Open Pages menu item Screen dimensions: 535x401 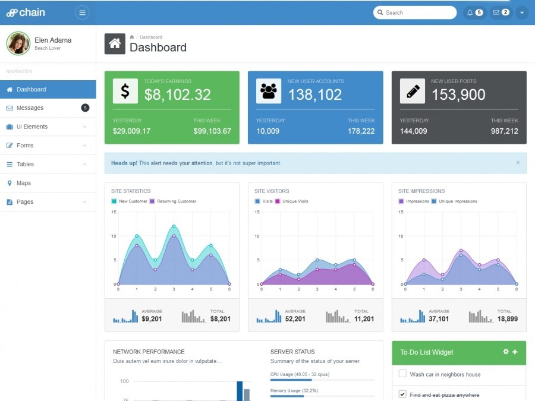click(48, 201)
